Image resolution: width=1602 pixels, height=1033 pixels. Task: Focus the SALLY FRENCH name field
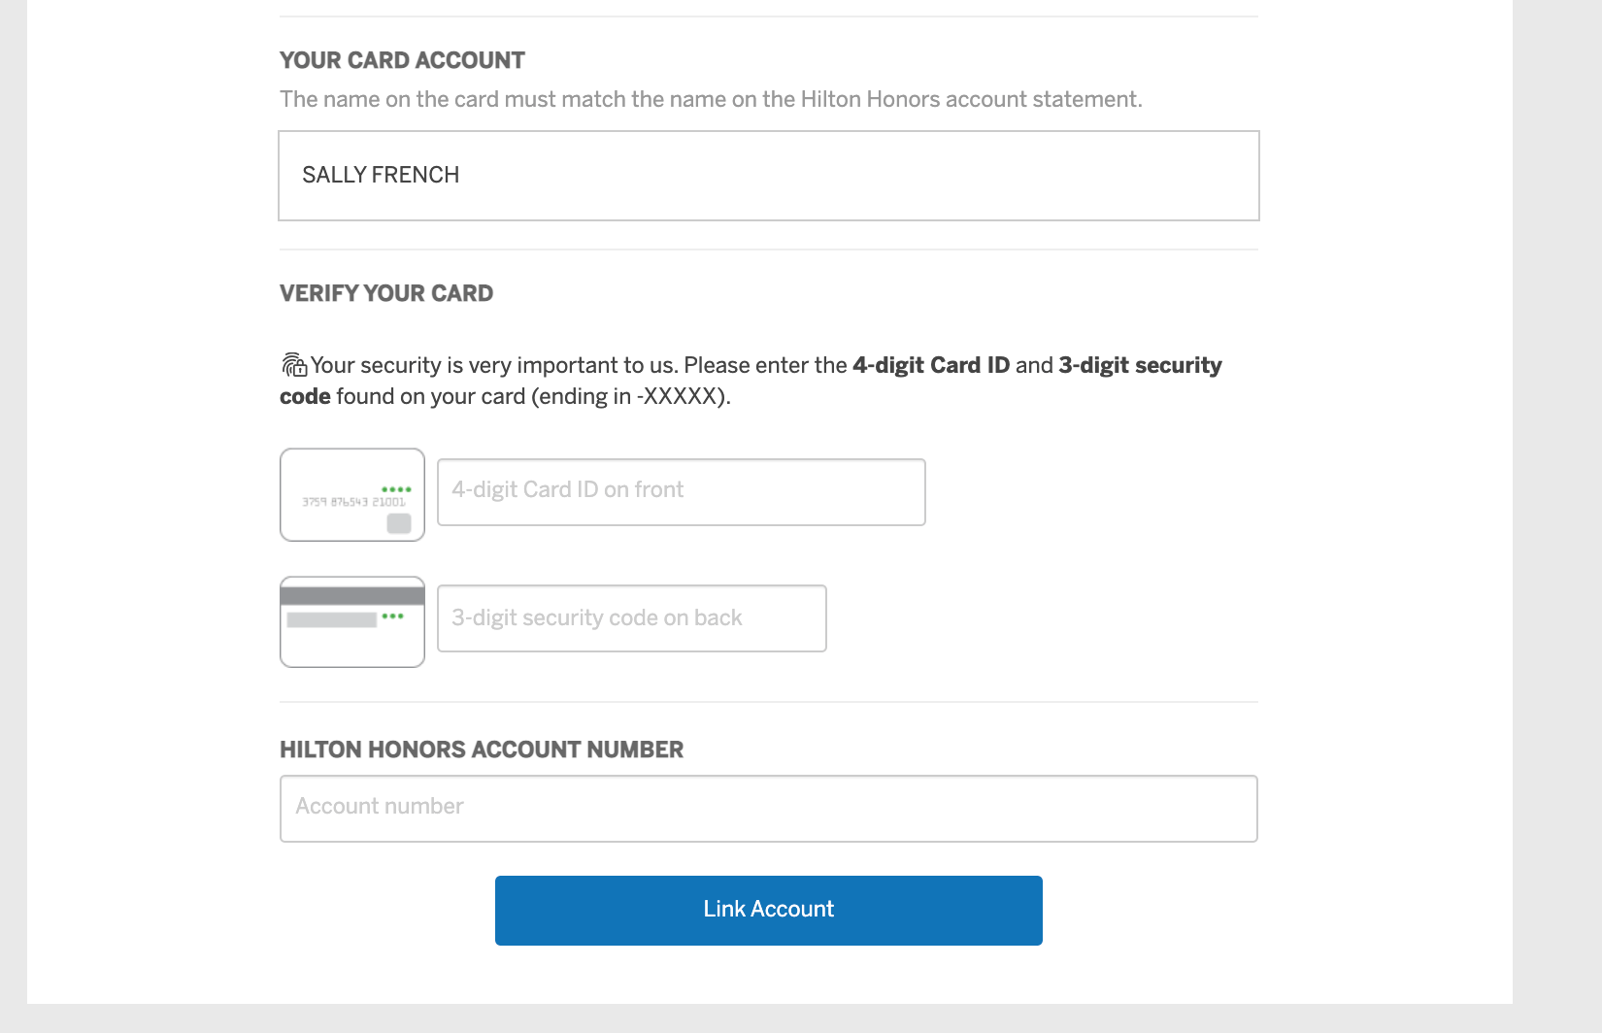tap(768, 176)
